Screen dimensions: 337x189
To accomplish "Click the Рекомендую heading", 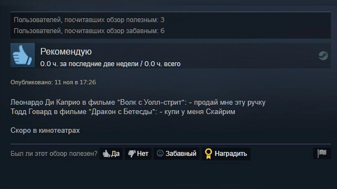I will (66, 52).
